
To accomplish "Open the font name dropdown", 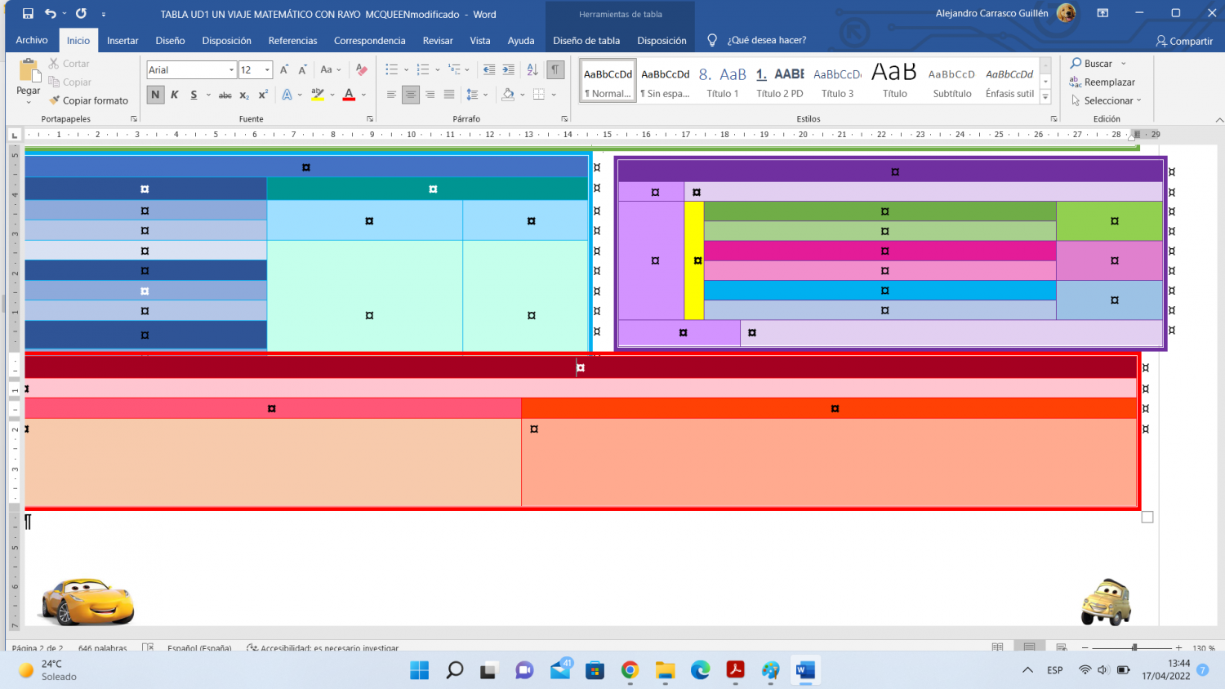I will [232, 70].
